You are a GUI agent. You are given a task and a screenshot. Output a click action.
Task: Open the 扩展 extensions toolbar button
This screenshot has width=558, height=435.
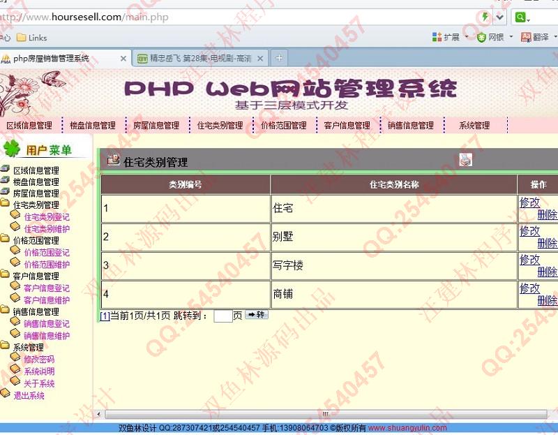pyautogui.click(x=446, y=37)
